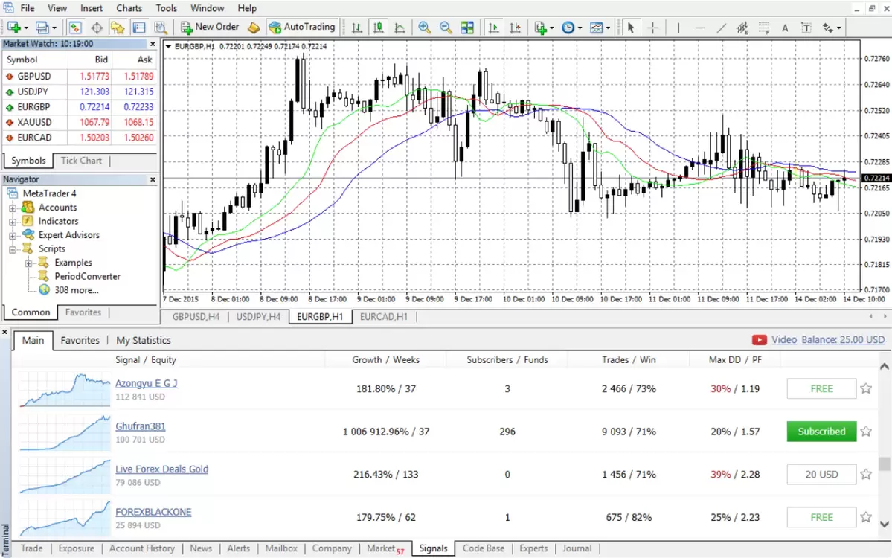The height and width of the screenshot is (558, 892).
Task: Select the Draw Vertical Line tool
Action: coord(678,28)
